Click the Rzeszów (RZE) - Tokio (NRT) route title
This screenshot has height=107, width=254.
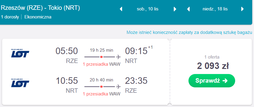(40, 8)
